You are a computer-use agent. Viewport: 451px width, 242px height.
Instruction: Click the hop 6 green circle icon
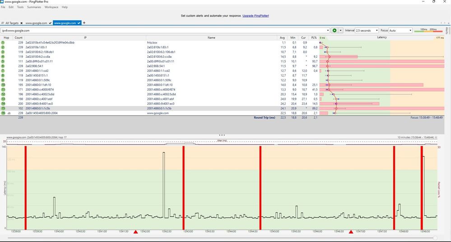pos(3,66)
